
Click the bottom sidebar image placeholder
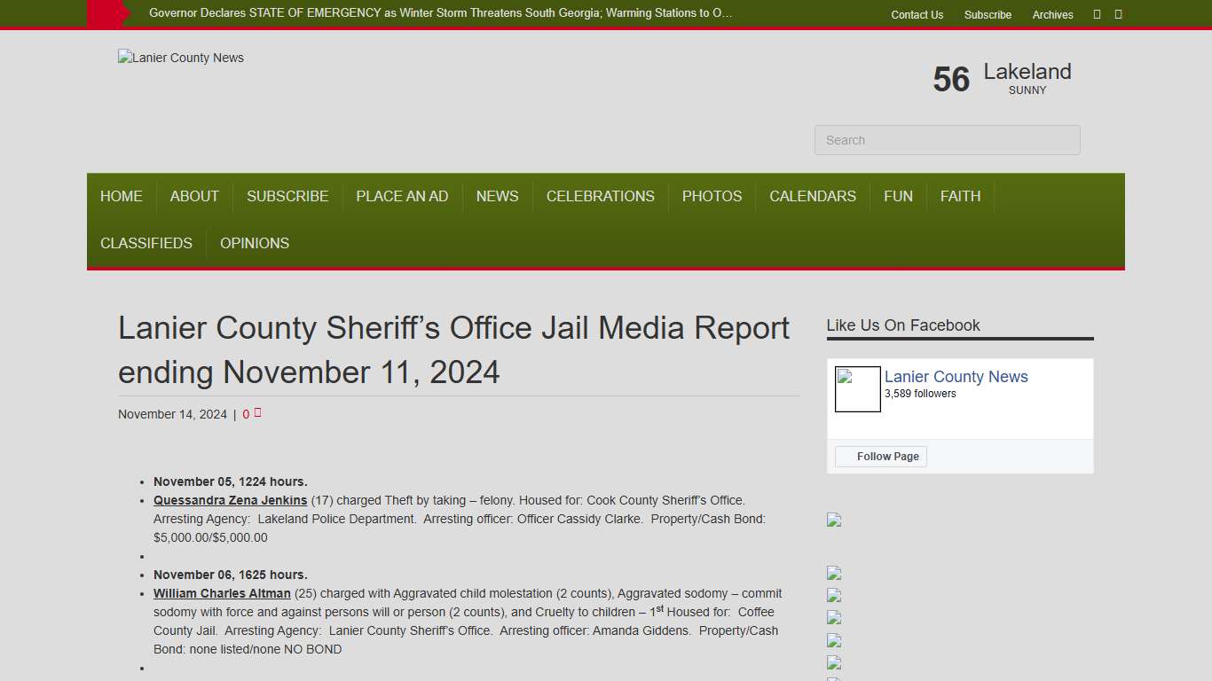pyautogui.click(x=833, y=663)
